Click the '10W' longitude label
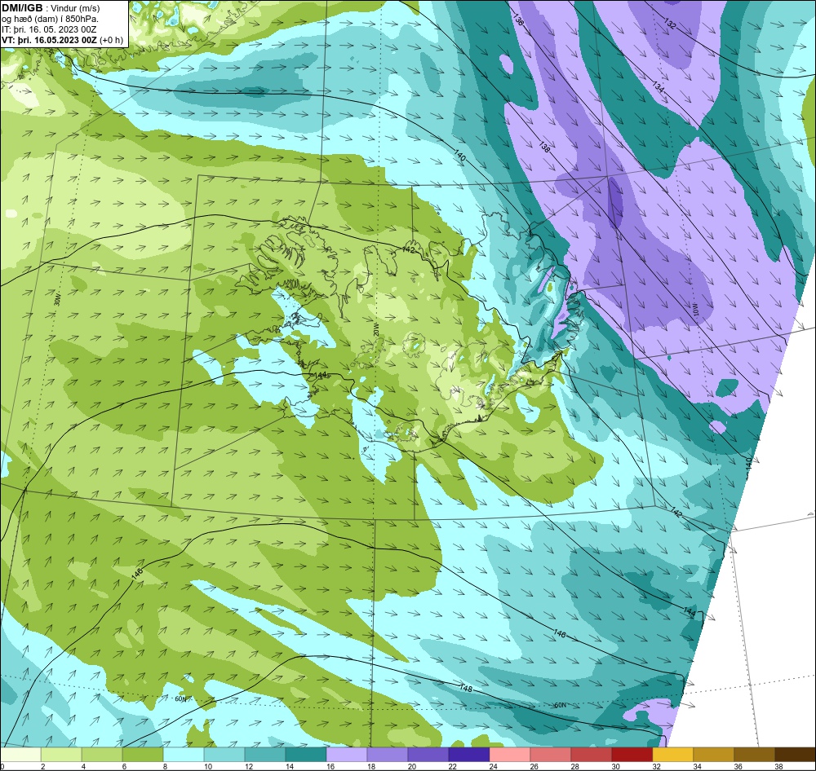Screen dimensions: 816x771 click(696, 311)
